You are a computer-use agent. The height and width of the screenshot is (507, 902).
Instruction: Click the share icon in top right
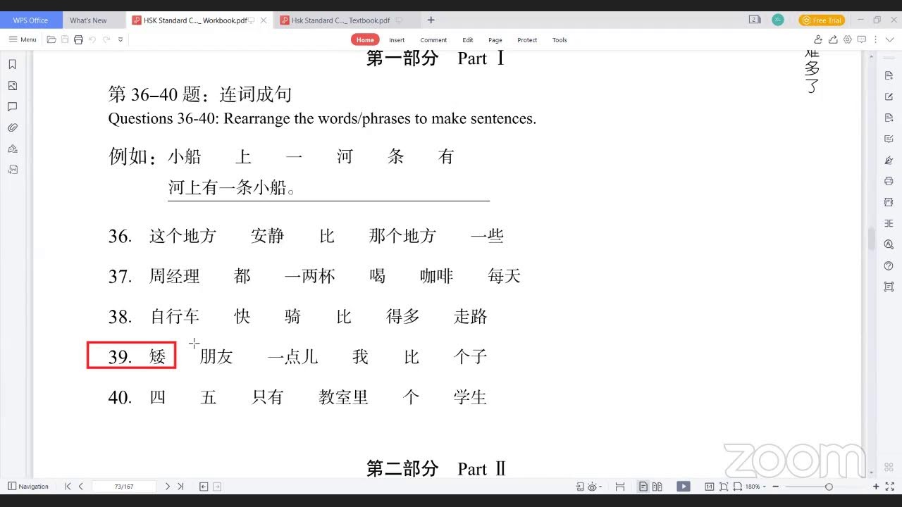(833, 39)
